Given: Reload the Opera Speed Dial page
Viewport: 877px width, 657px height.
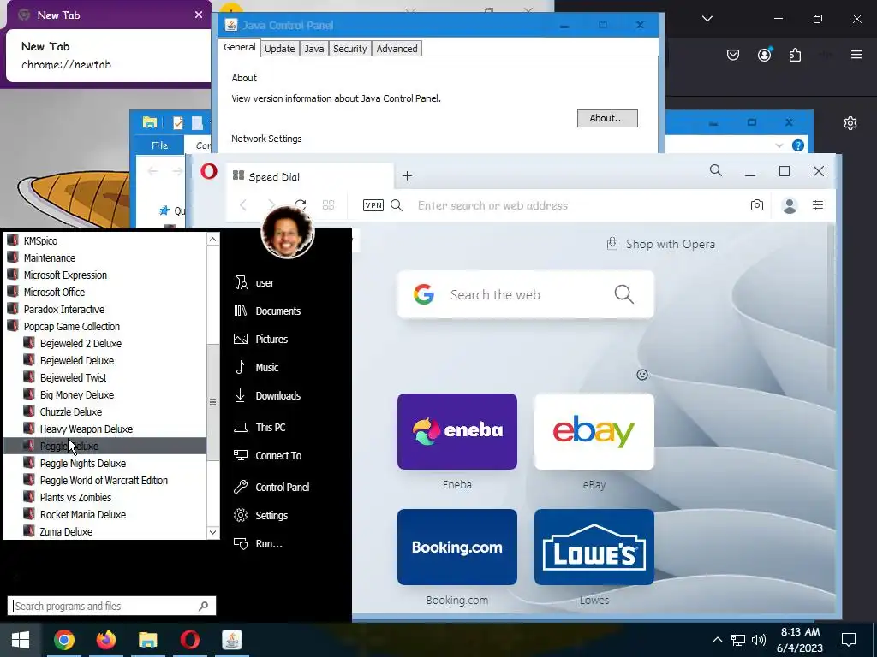Looking at the screenshot, I should point(301,205).
